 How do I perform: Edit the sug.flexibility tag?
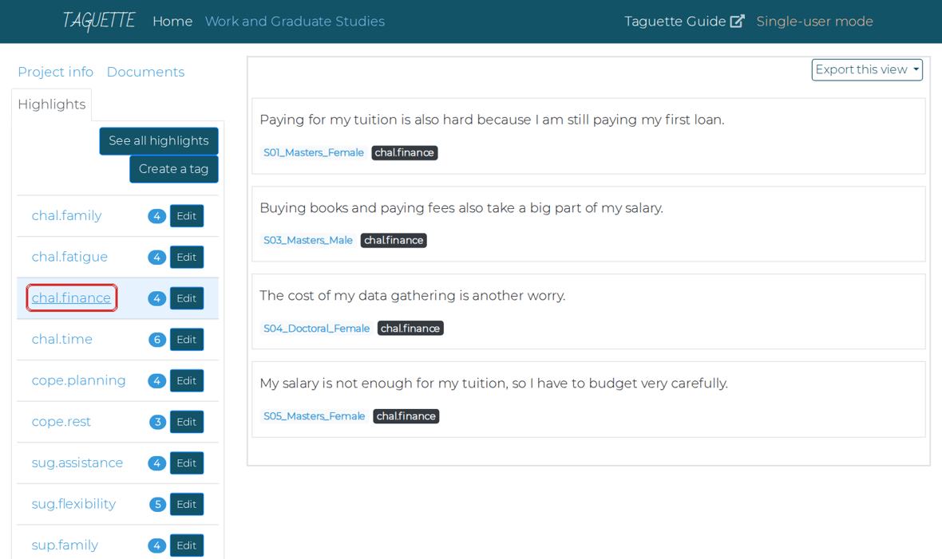pos(186,504)
